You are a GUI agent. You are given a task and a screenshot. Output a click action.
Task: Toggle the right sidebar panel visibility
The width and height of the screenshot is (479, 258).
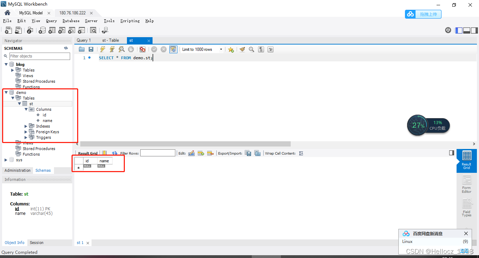(474, 30)
